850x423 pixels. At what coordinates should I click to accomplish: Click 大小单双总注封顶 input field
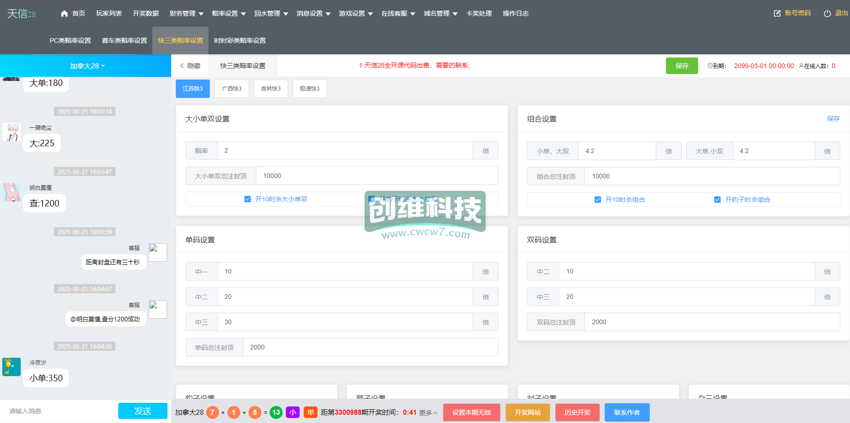pyautogui.click(x=377, y=176)
